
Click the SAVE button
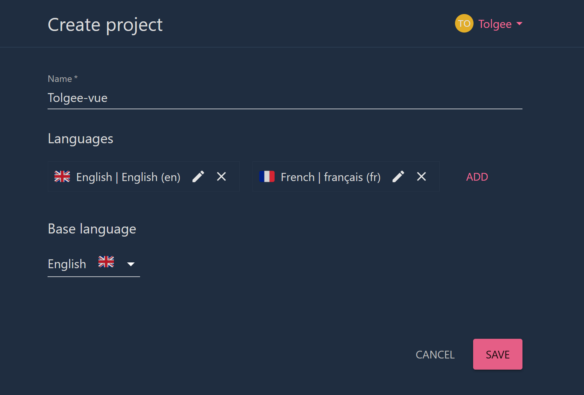point(497,354)
